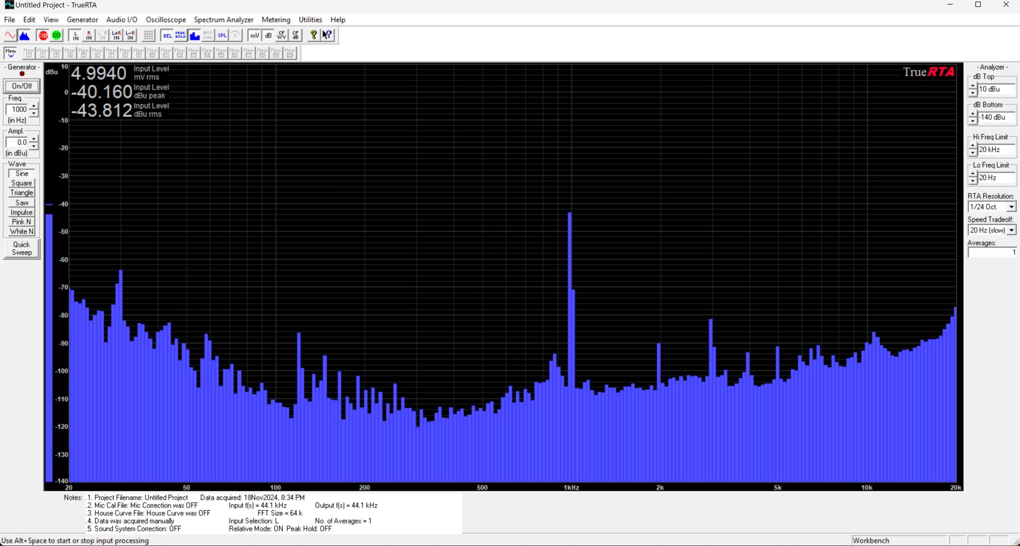Select the mV units icon

pos(255,35)
